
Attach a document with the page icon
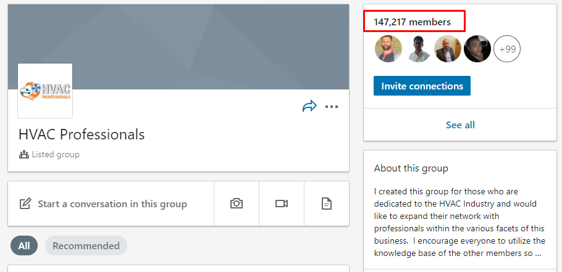[x=327, y=204]
